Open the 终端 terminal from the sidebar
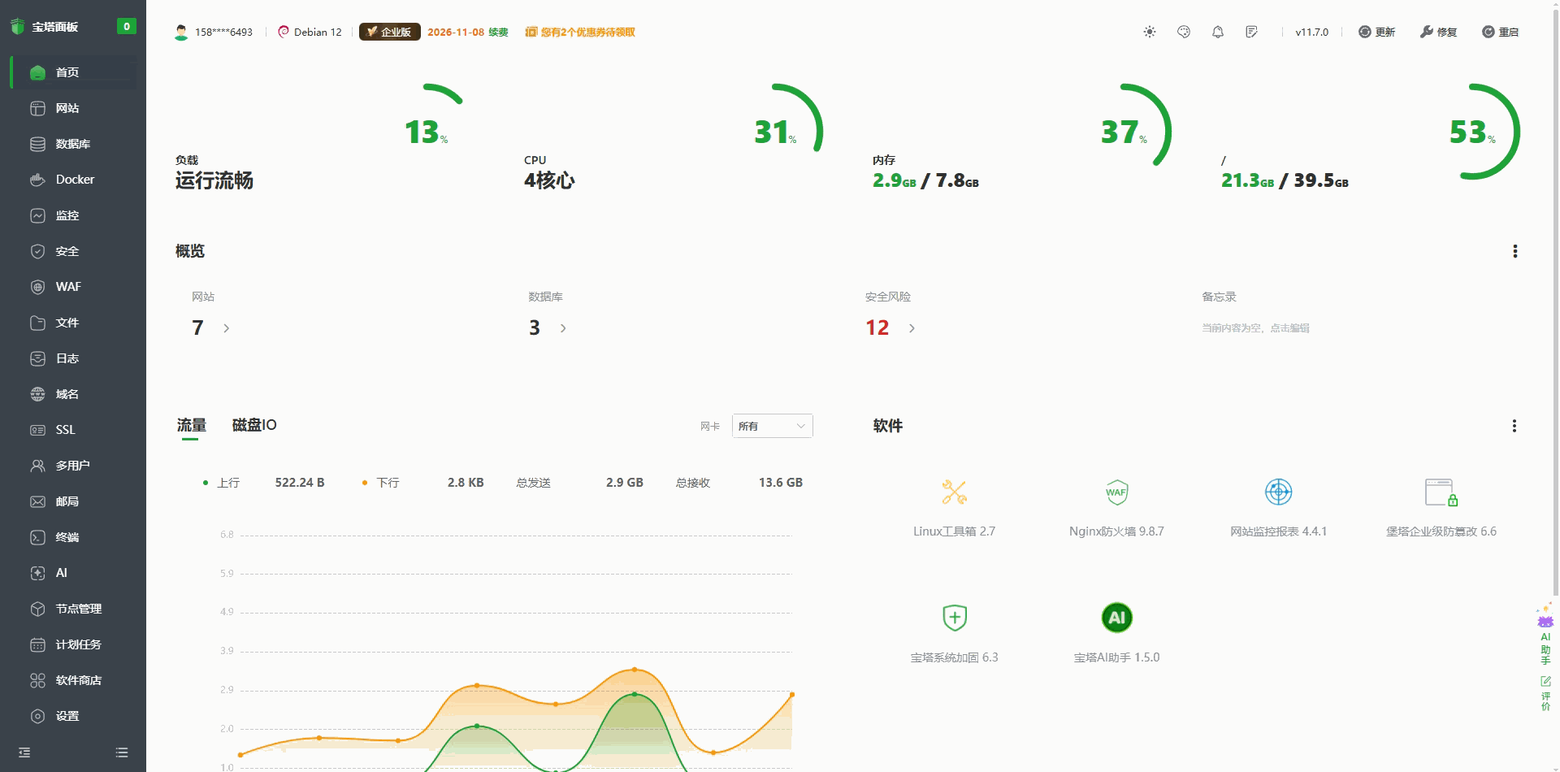The image size is (1560, 772). point(68,537)
